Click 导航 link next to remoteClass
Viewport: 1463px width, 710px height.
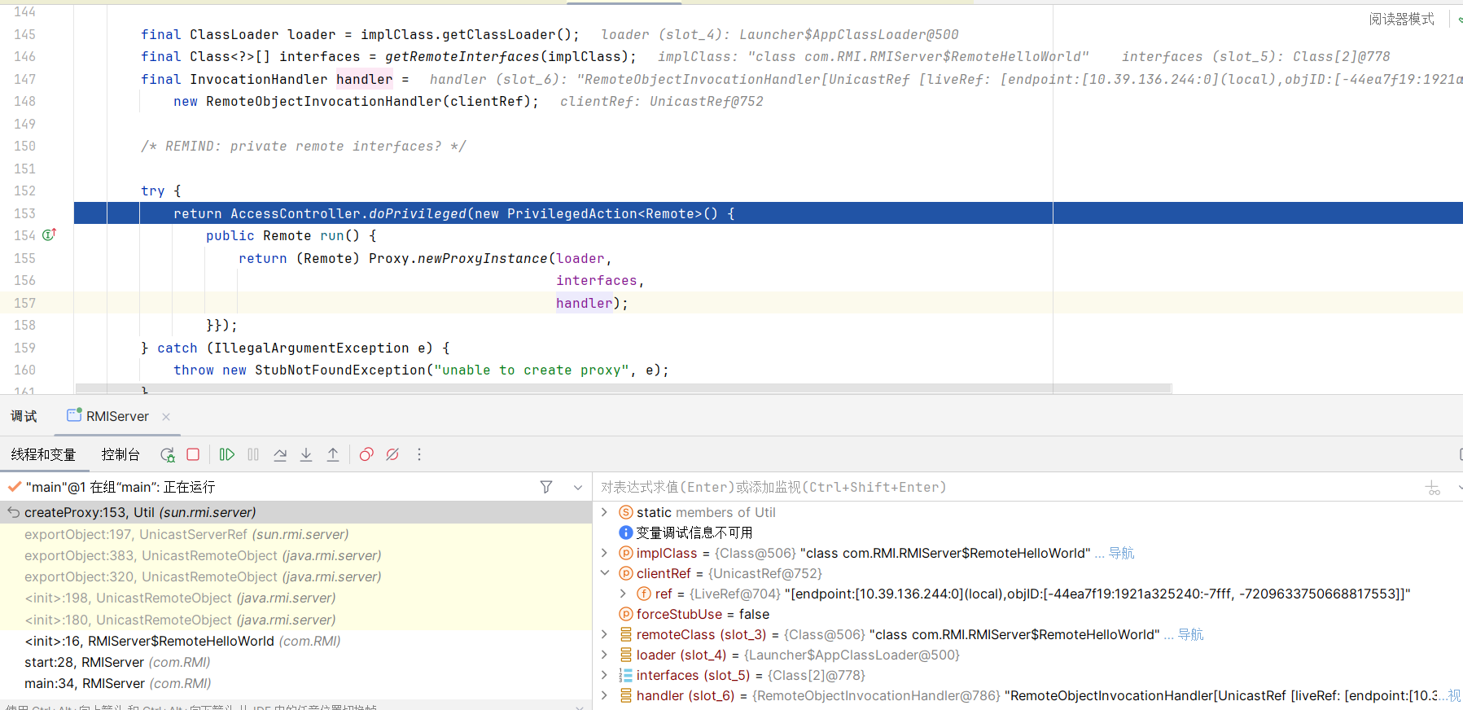pos(1190,634)
